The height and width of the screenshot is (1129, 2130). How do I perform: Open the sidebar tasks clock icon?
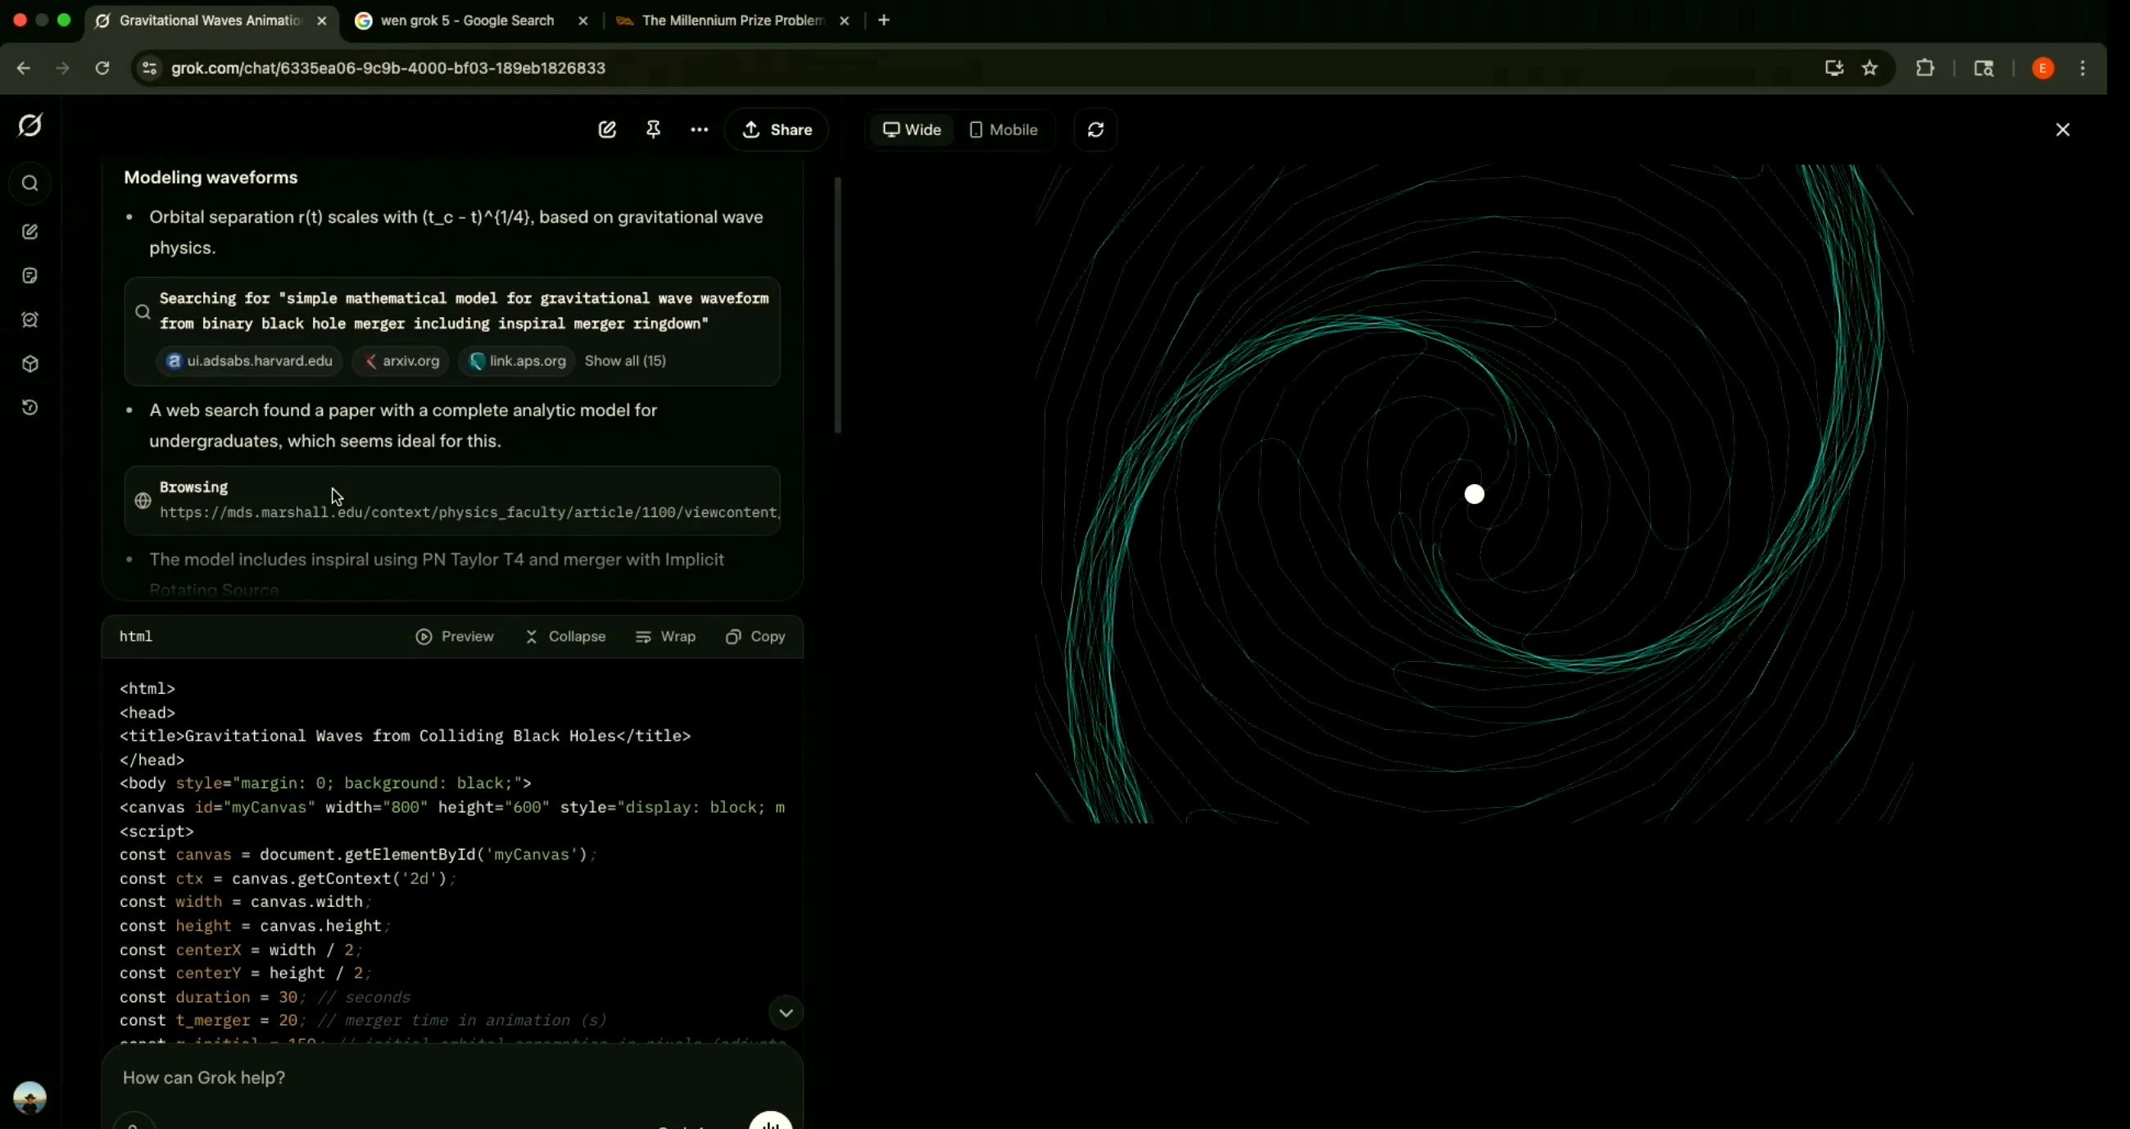(29, 320)
